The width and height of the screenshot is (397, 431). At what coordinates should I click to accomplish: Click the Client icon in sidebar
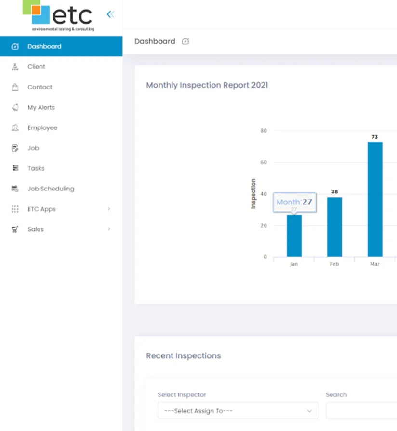coord(15,67)
